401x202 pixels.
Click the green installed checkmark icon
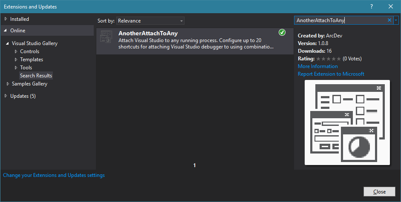(282, 32)
